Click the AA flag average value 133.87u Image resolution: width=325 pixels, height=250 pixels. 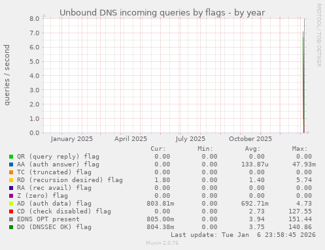pyautogui.click(x=255, y=164)
